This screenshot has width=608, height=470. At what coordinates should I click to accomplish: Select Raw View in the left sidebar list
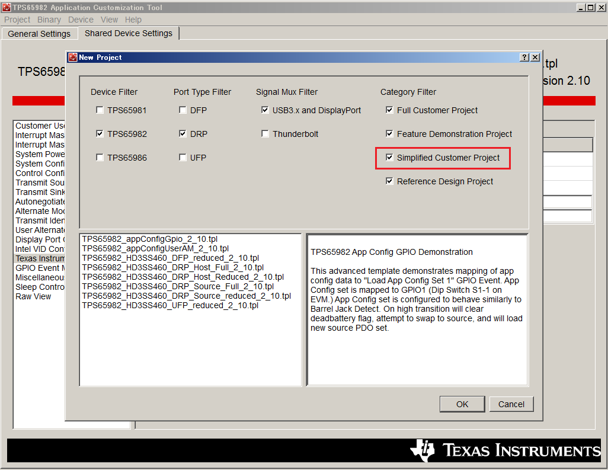click(x=33, y=296)
